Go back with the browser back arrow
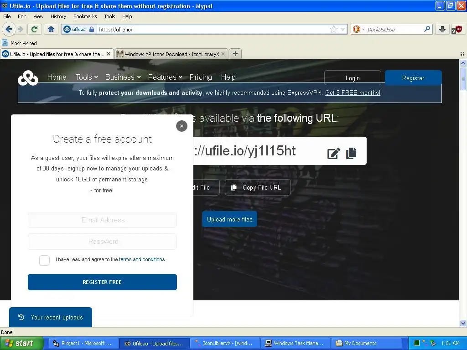 [9, 29]
